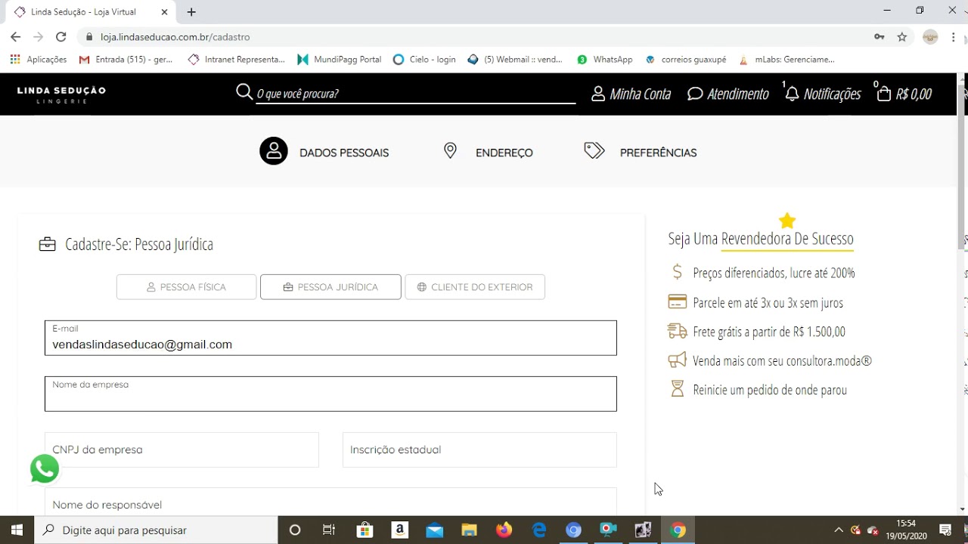This screenshot has width=968, height=544.
Task: Click the address bar URL
Action: coord(175,37)
